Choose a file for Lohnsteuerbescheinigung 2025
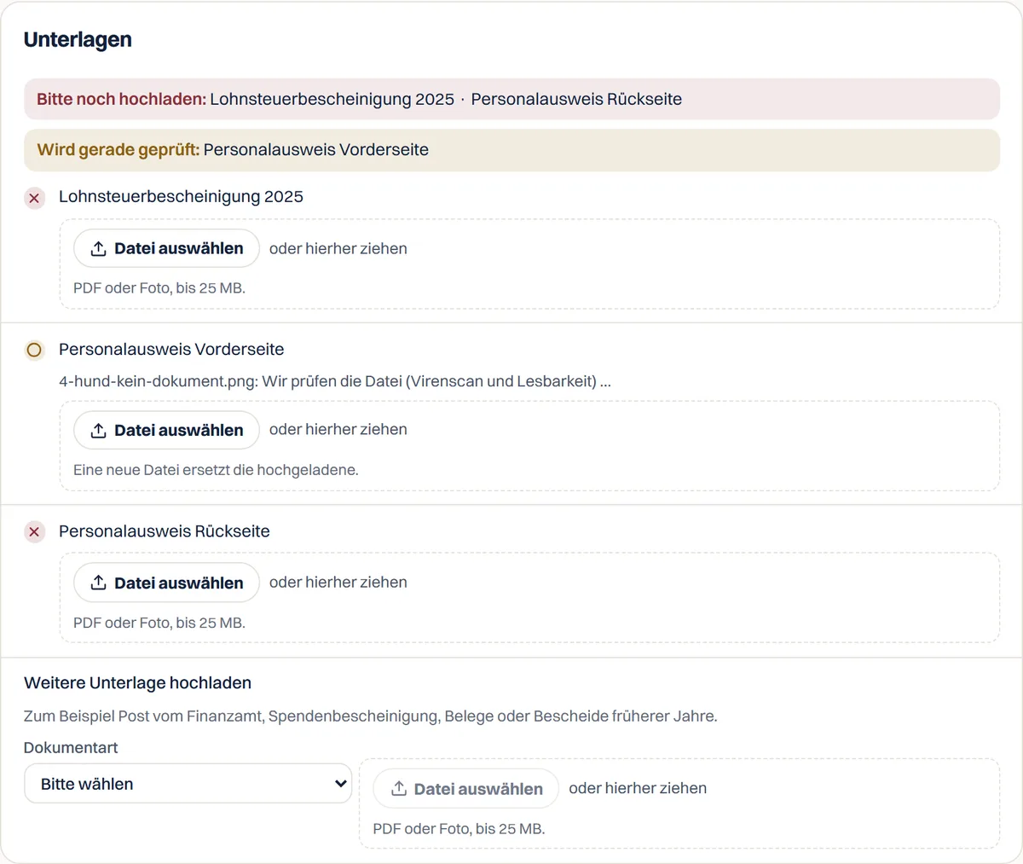Viewport: 1023px width, 864px height. (x=166, y=248)
